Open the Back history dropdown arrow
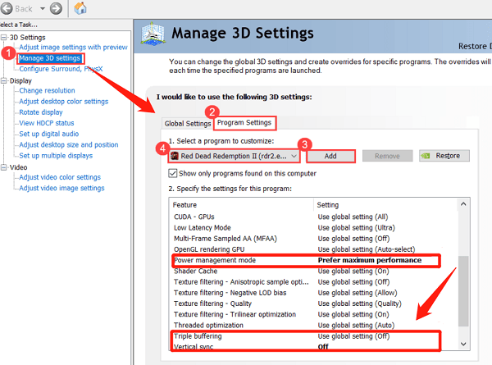The image size is (492, 365). pyautogui.click(x=43, y=9)
